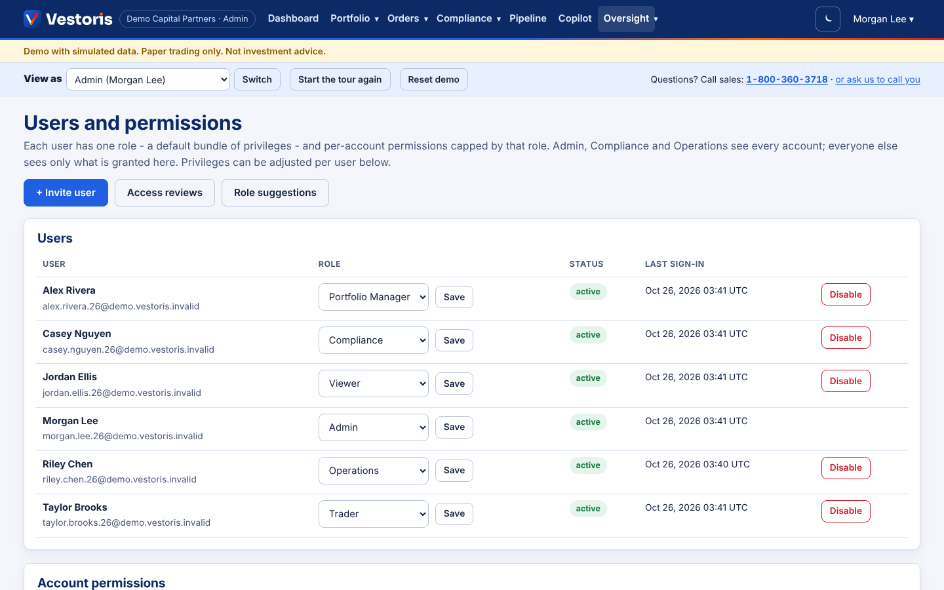Screen dimensions: 944x590
Task: Save Riley Chen's role
Action: click(x=454, y=471)
